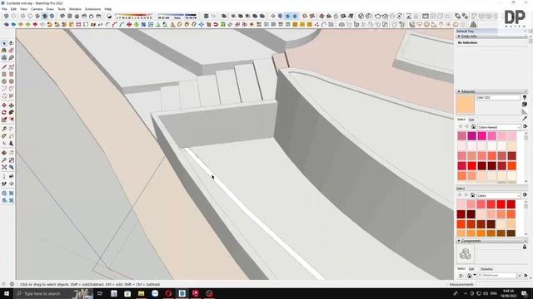Click the Zoom Extents tool
The width and height of the screenshot is (533, 299).
tap(4, 167)
